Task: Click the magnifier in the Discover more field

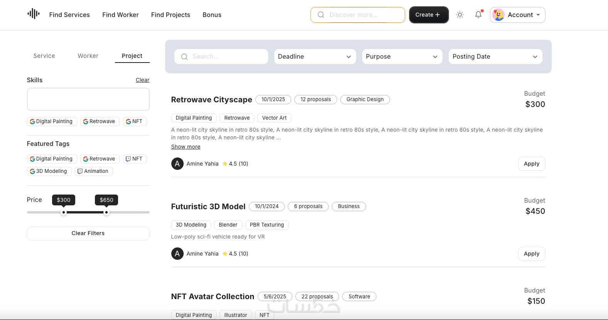Action: tap(321, 15)
